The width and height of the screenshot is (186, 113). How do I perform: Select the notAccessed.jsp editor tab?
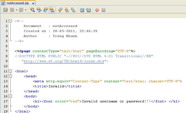[18, 3]
